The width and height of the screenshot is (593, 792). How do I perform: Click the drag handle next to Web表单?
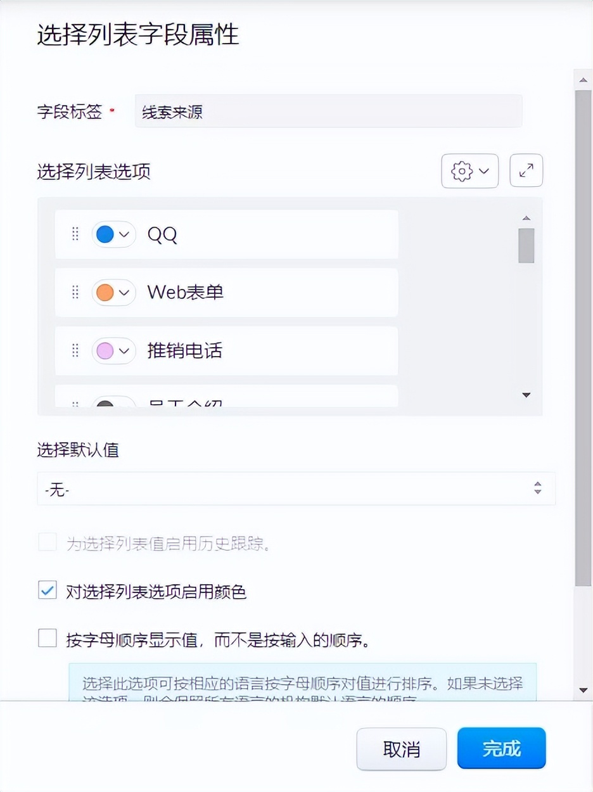pos(75,292)
